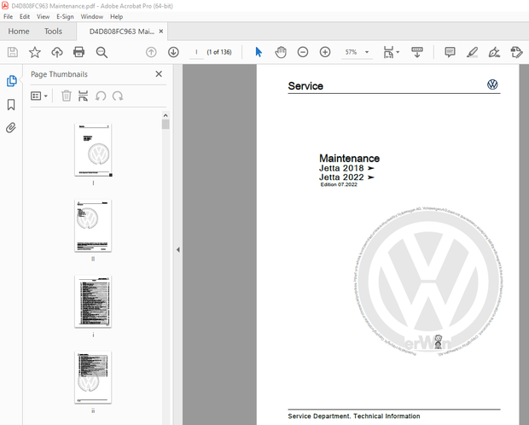
Task: Select first page thumbnail labeled I
Action: click(x=93, y=150)
